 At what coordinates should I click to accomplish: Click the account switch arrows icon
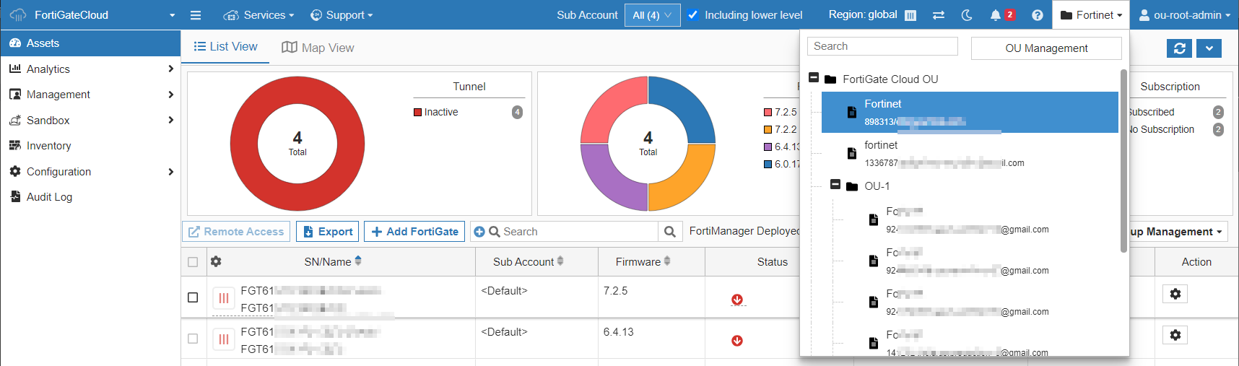[939, 15]
